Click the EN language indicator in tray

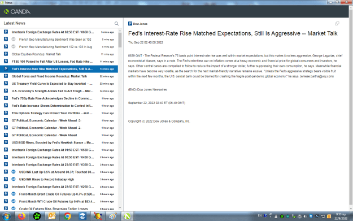click(x=260, y=215)
